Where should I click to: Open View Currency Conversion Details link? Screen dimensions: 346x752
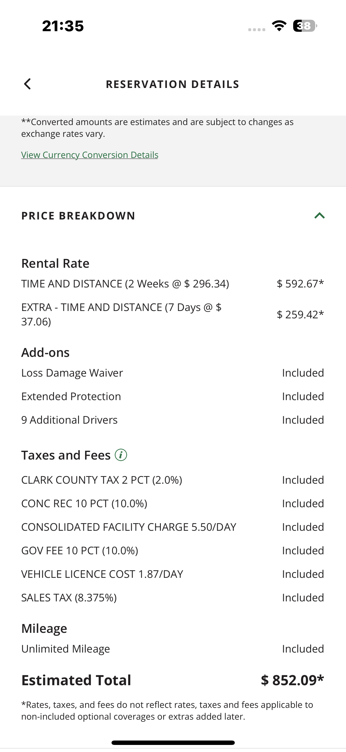point(90,155)
